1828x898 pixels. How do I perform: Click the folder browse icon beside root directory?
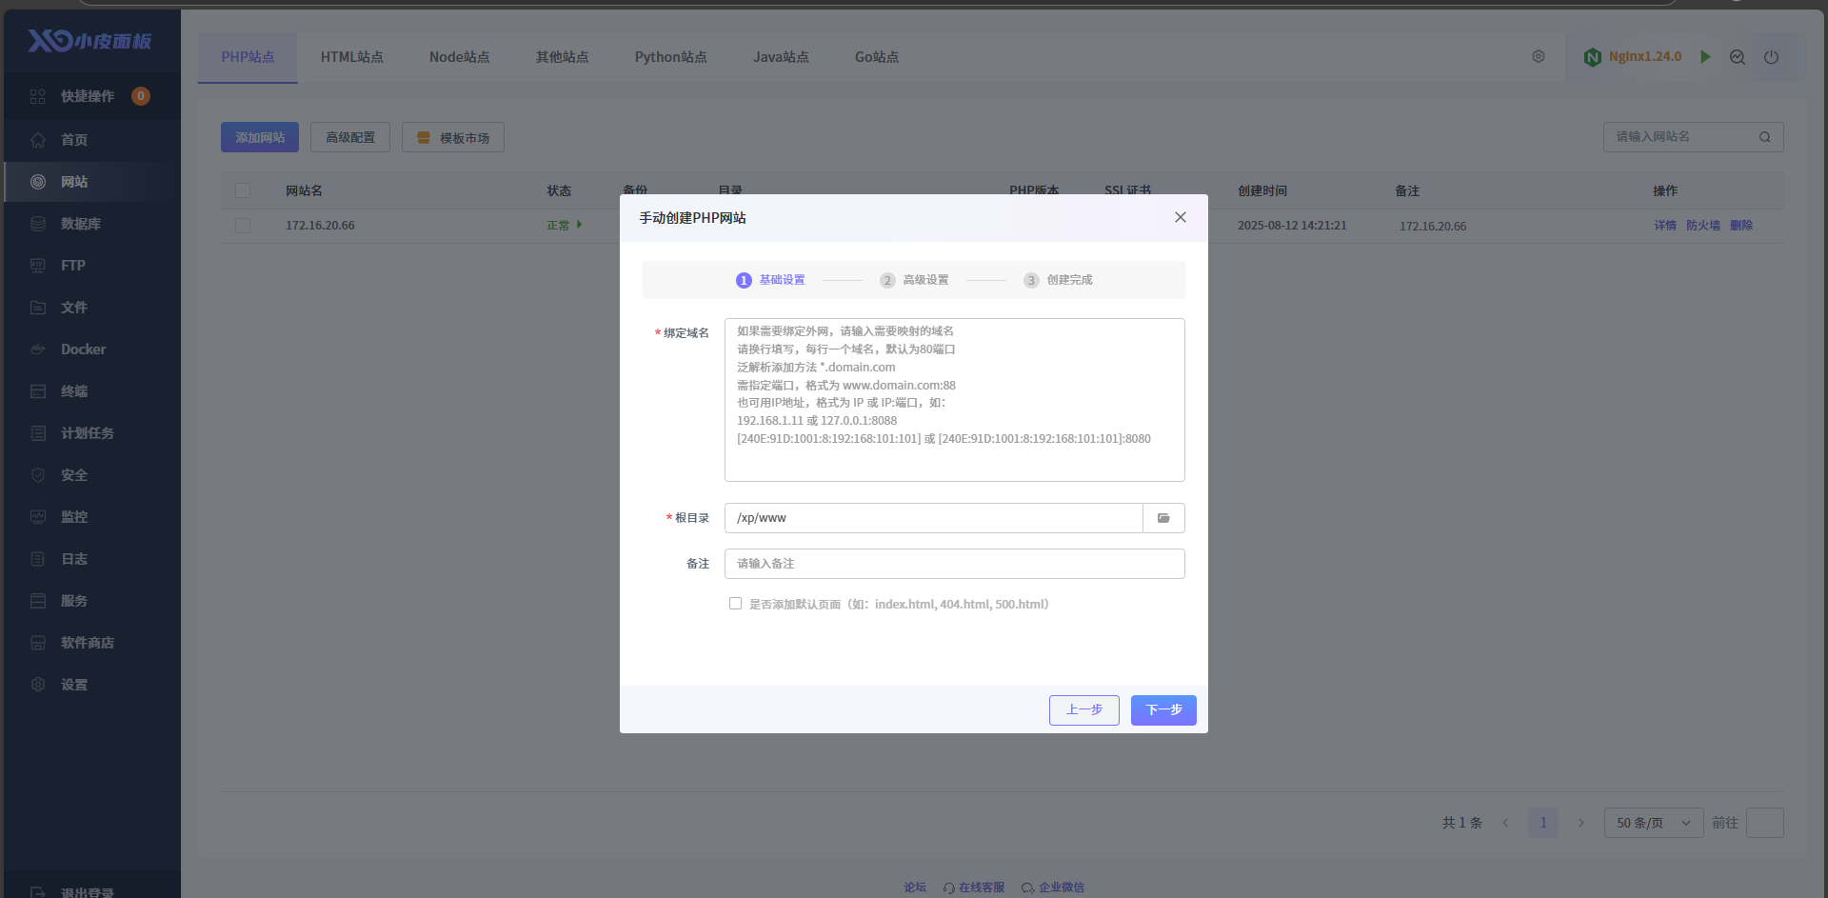[1163, 518]
